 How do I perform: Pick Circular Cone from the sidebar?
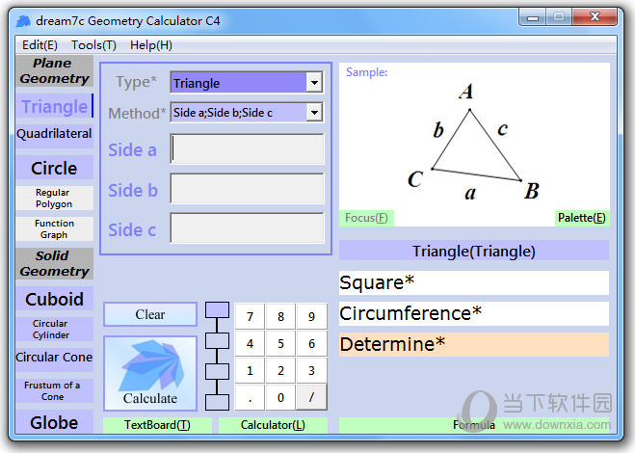54,357
